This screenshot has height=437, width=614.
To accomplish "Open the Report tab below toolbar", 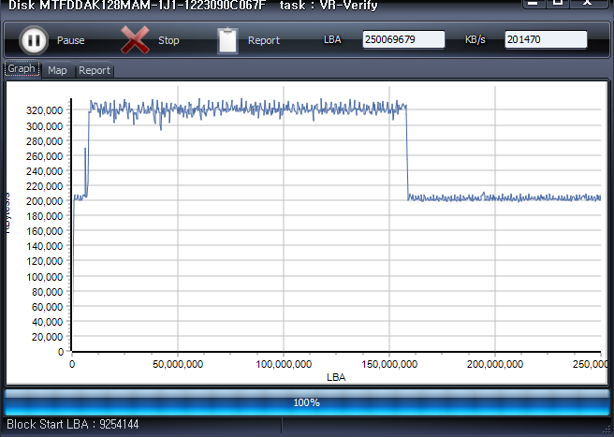I will [x=94, y=70].
